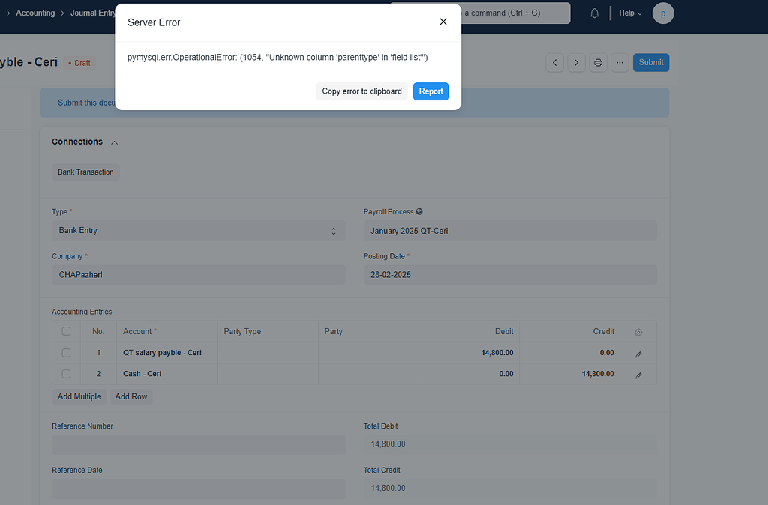Open the Type dropdown Bank Entry

click(x=198, y=231)
